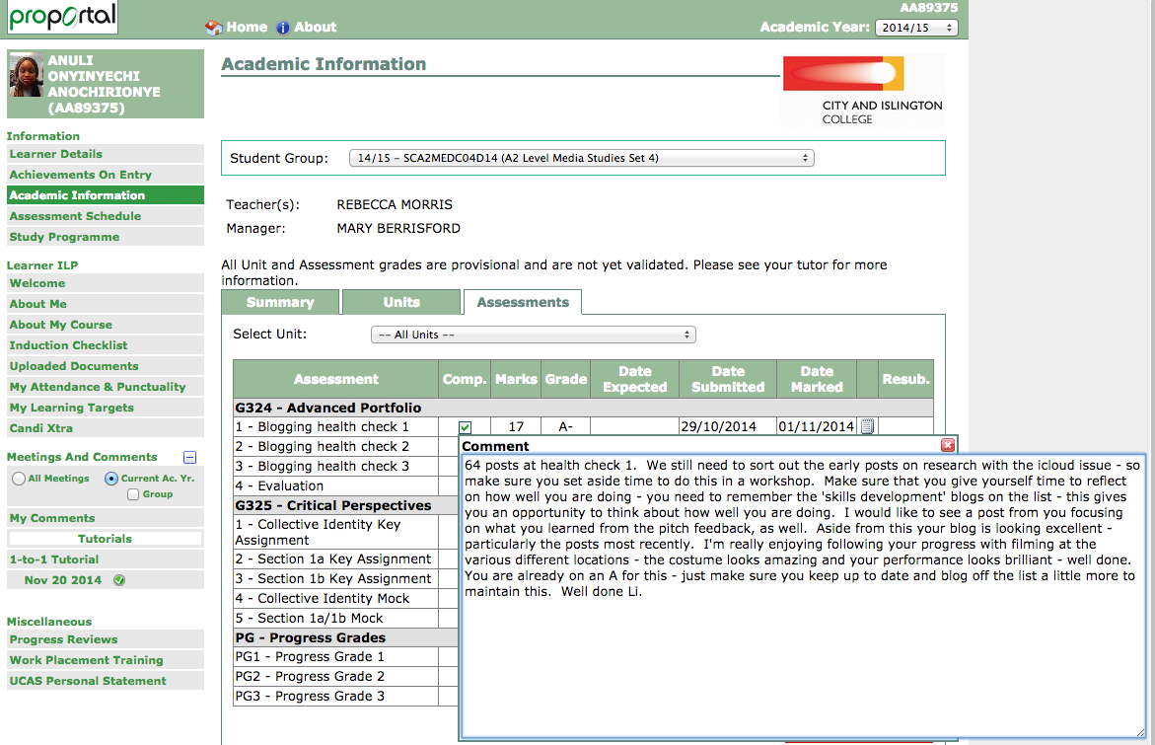Open Learner Details in sidebar

tap(106, 154)
